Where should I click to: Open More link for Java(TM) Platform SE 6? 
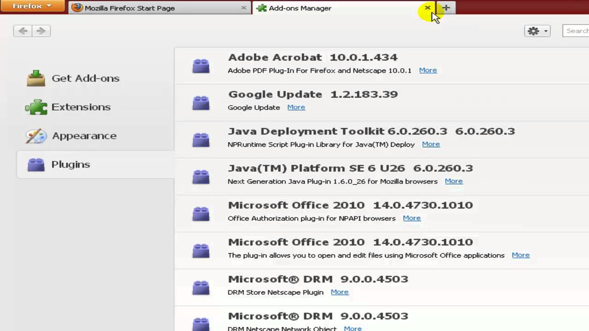pos(454,181)
